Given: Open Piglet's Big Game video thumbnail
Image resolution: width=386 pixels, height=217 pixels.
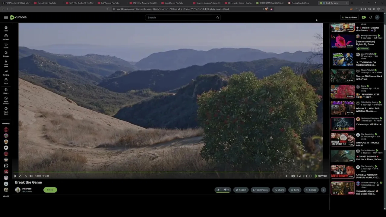Looking at the screenshot, I should [x=343, y=41].
